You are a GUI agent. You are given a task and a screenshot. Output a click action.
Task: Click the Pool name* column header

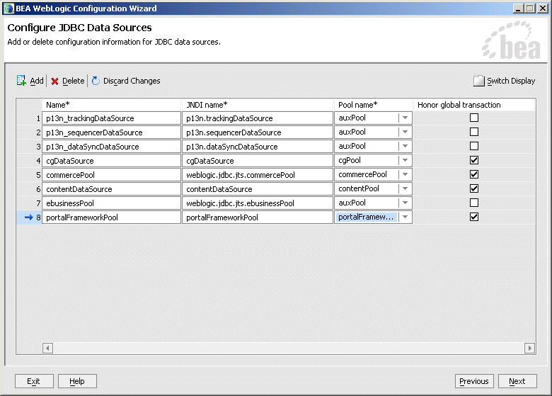coord(373,105)
